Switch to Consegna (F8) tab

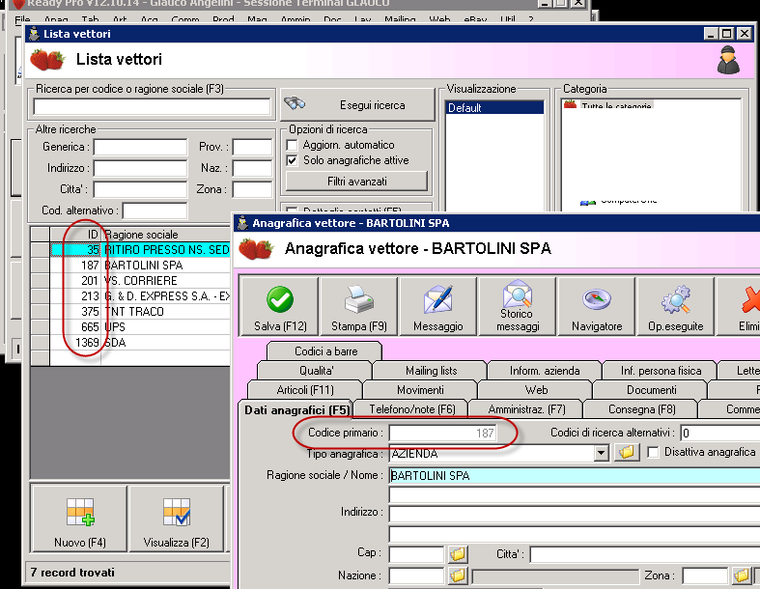pyautogui.click(x=642, y=409)
